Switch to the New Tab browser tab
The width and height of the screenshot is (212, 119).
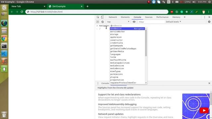(28, 6)
